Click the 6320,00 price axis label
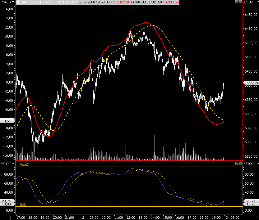Viewport: 259px width, 220px height. click(251, 128)
